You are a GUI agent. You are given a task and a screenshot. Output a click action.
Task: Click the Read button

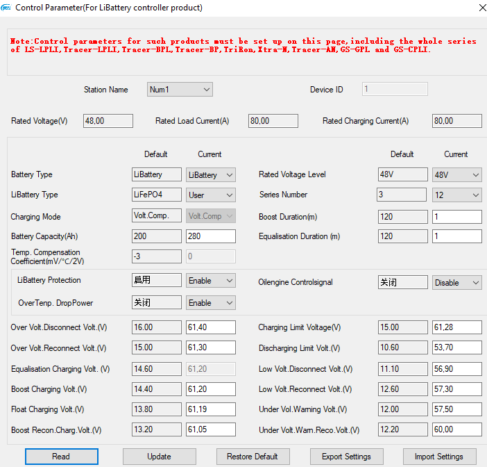tap(61, 457)
